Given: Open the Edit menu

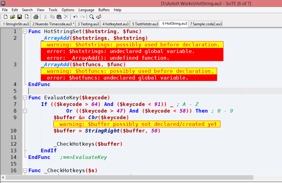Looking at the screenshot, I should pyautogui.click(x=15, y=10).
